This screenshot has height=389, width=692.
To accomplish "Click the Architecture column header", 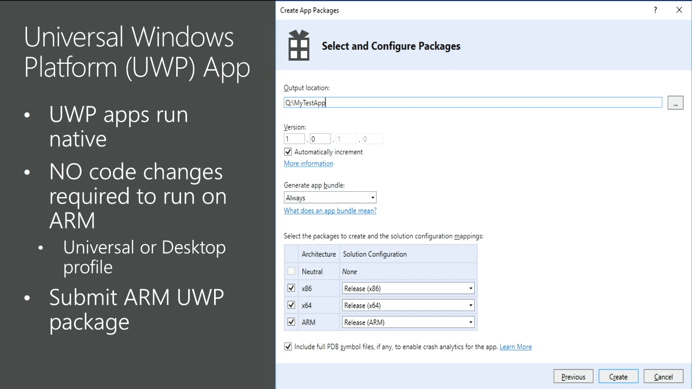I will [x=318, y=254].
